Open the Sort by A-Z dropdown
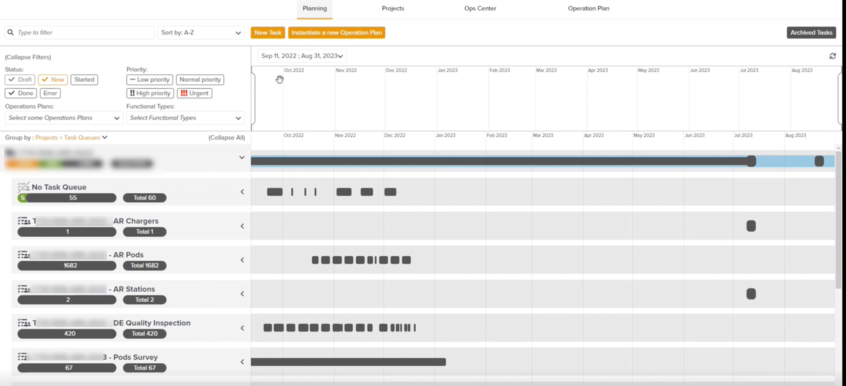Image resolution: width=846 pixels, height=386 pixels. click(201, 33)
